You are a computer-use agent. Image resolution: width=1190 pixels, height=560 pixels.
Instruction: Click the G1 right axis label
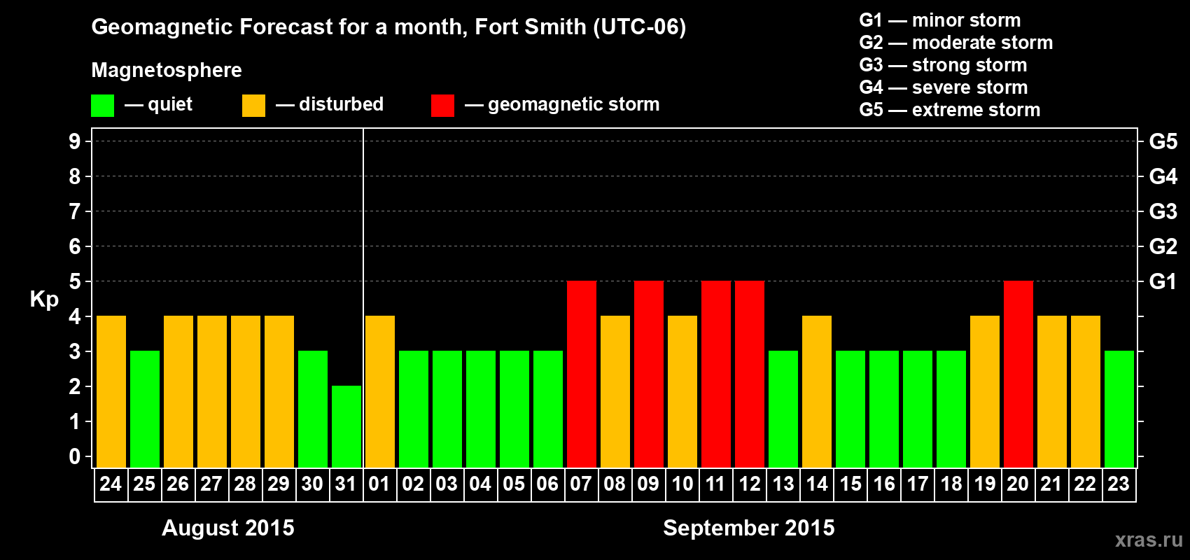[x=1163, y=281]
